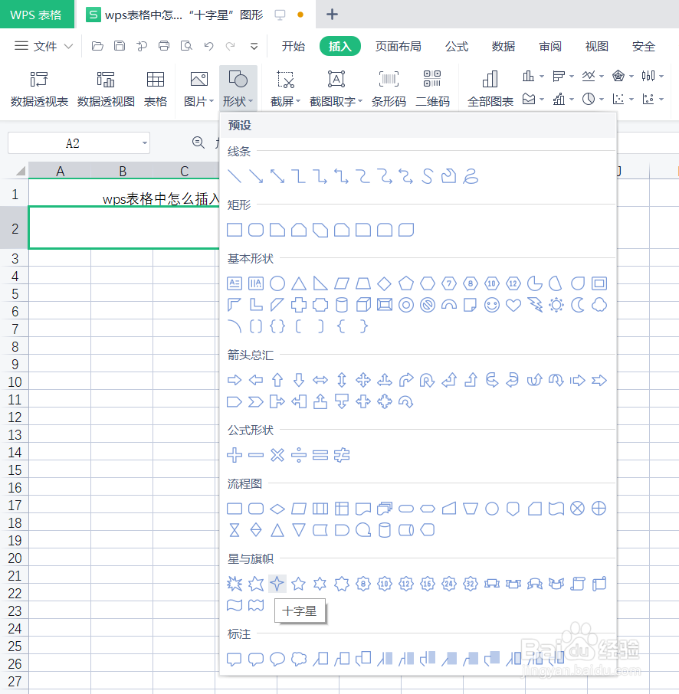The height and width of the screenshot is (694, 679).
Task: Select the multiplication sign formula shape
Action: coord(277,455)
